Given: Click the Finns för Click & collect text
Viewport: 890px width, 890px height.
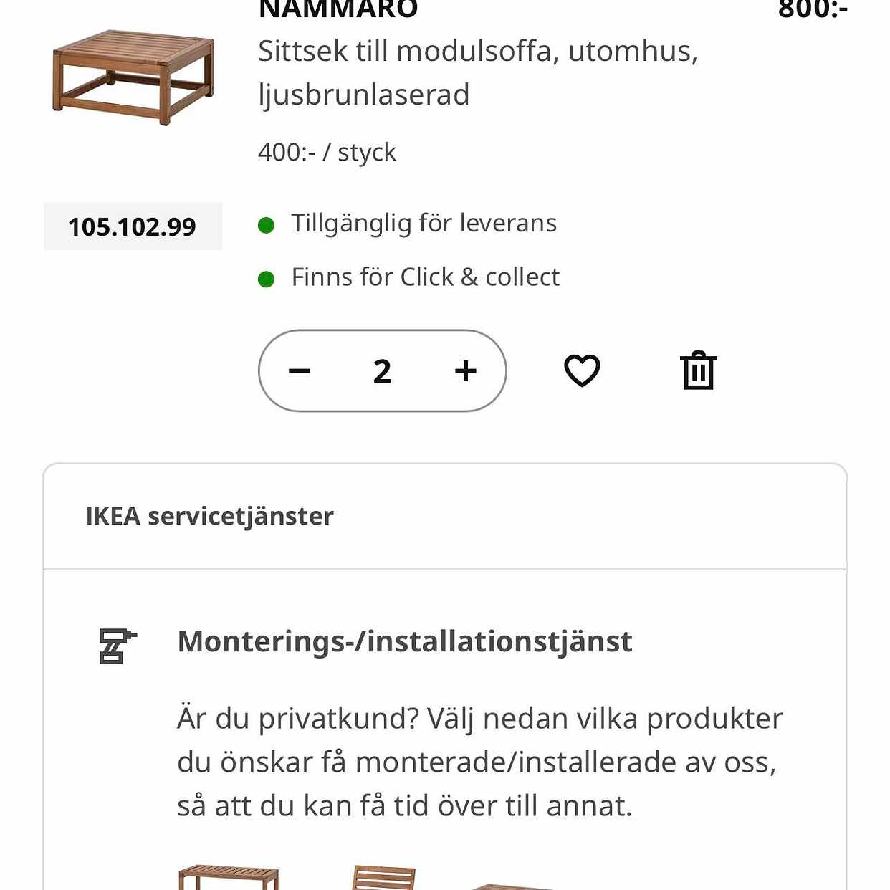Looking at the screenshot, I should click(x=425, y=277).
